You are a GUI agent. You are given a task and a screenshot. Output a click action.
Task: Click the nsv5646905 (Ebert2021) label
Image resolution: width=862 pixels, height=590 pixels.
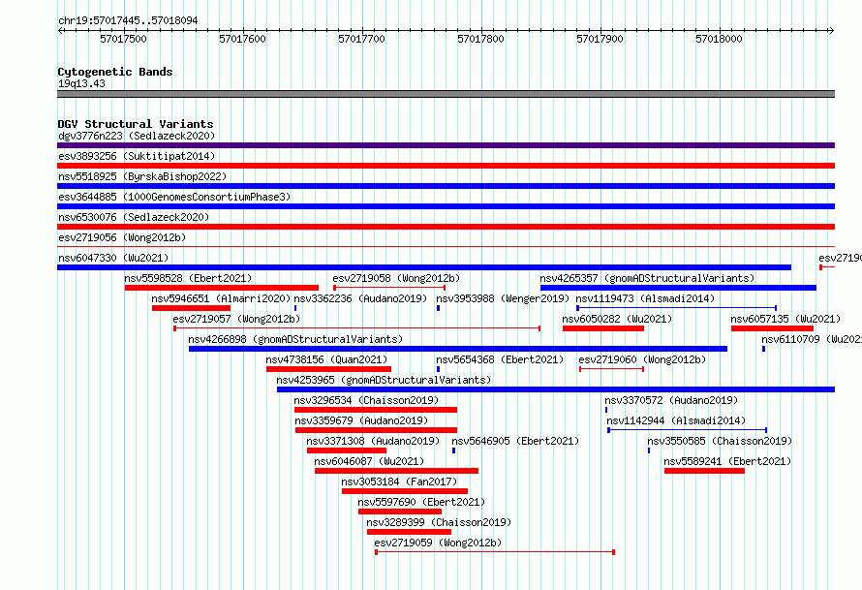515,441
